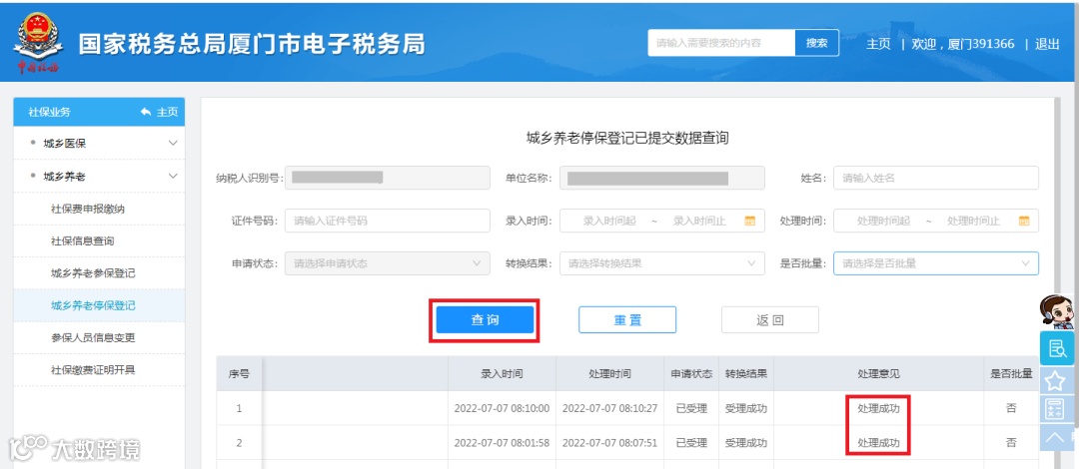Click the 重置 button
Screen dimensions: 1079x469
point(626,319)
